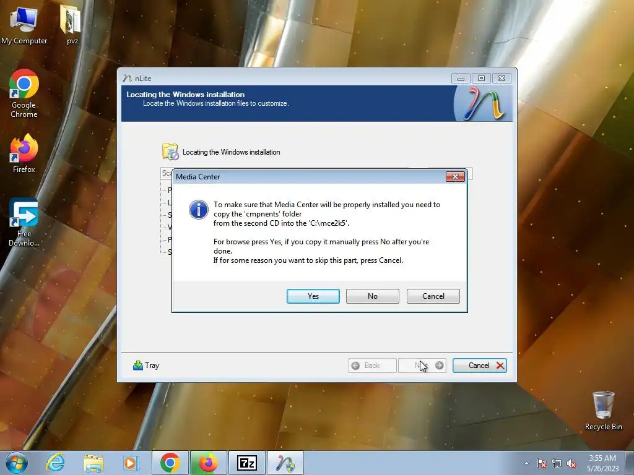
Task: Click the nLite taskbar button
Action: coord(285,463)
